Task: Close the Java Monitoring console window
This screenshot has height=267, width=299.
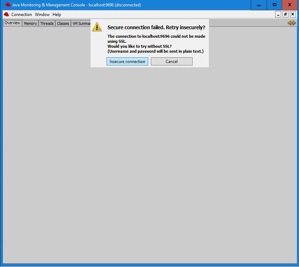Action: [x=290, y=5]
